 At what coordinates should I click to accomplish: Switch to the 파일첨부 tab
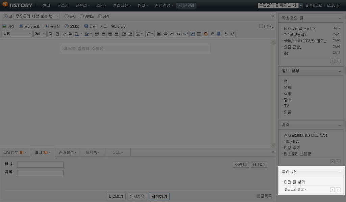pyautogui.click(x=15, y=152)
